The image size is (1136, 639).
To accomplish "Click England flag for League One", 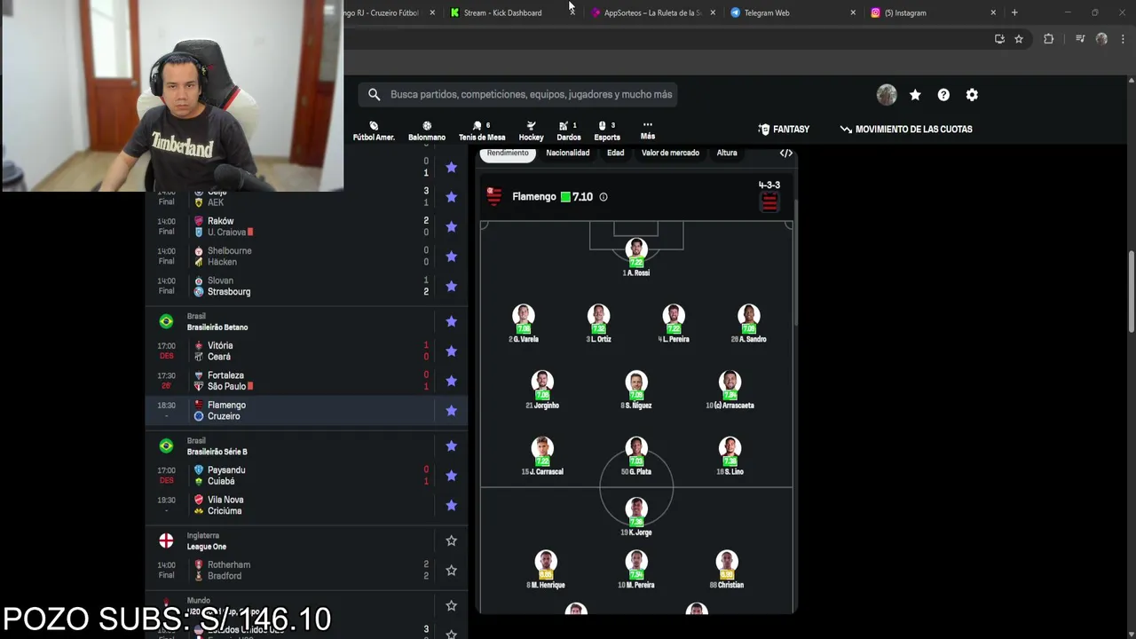I will [166, 540].
